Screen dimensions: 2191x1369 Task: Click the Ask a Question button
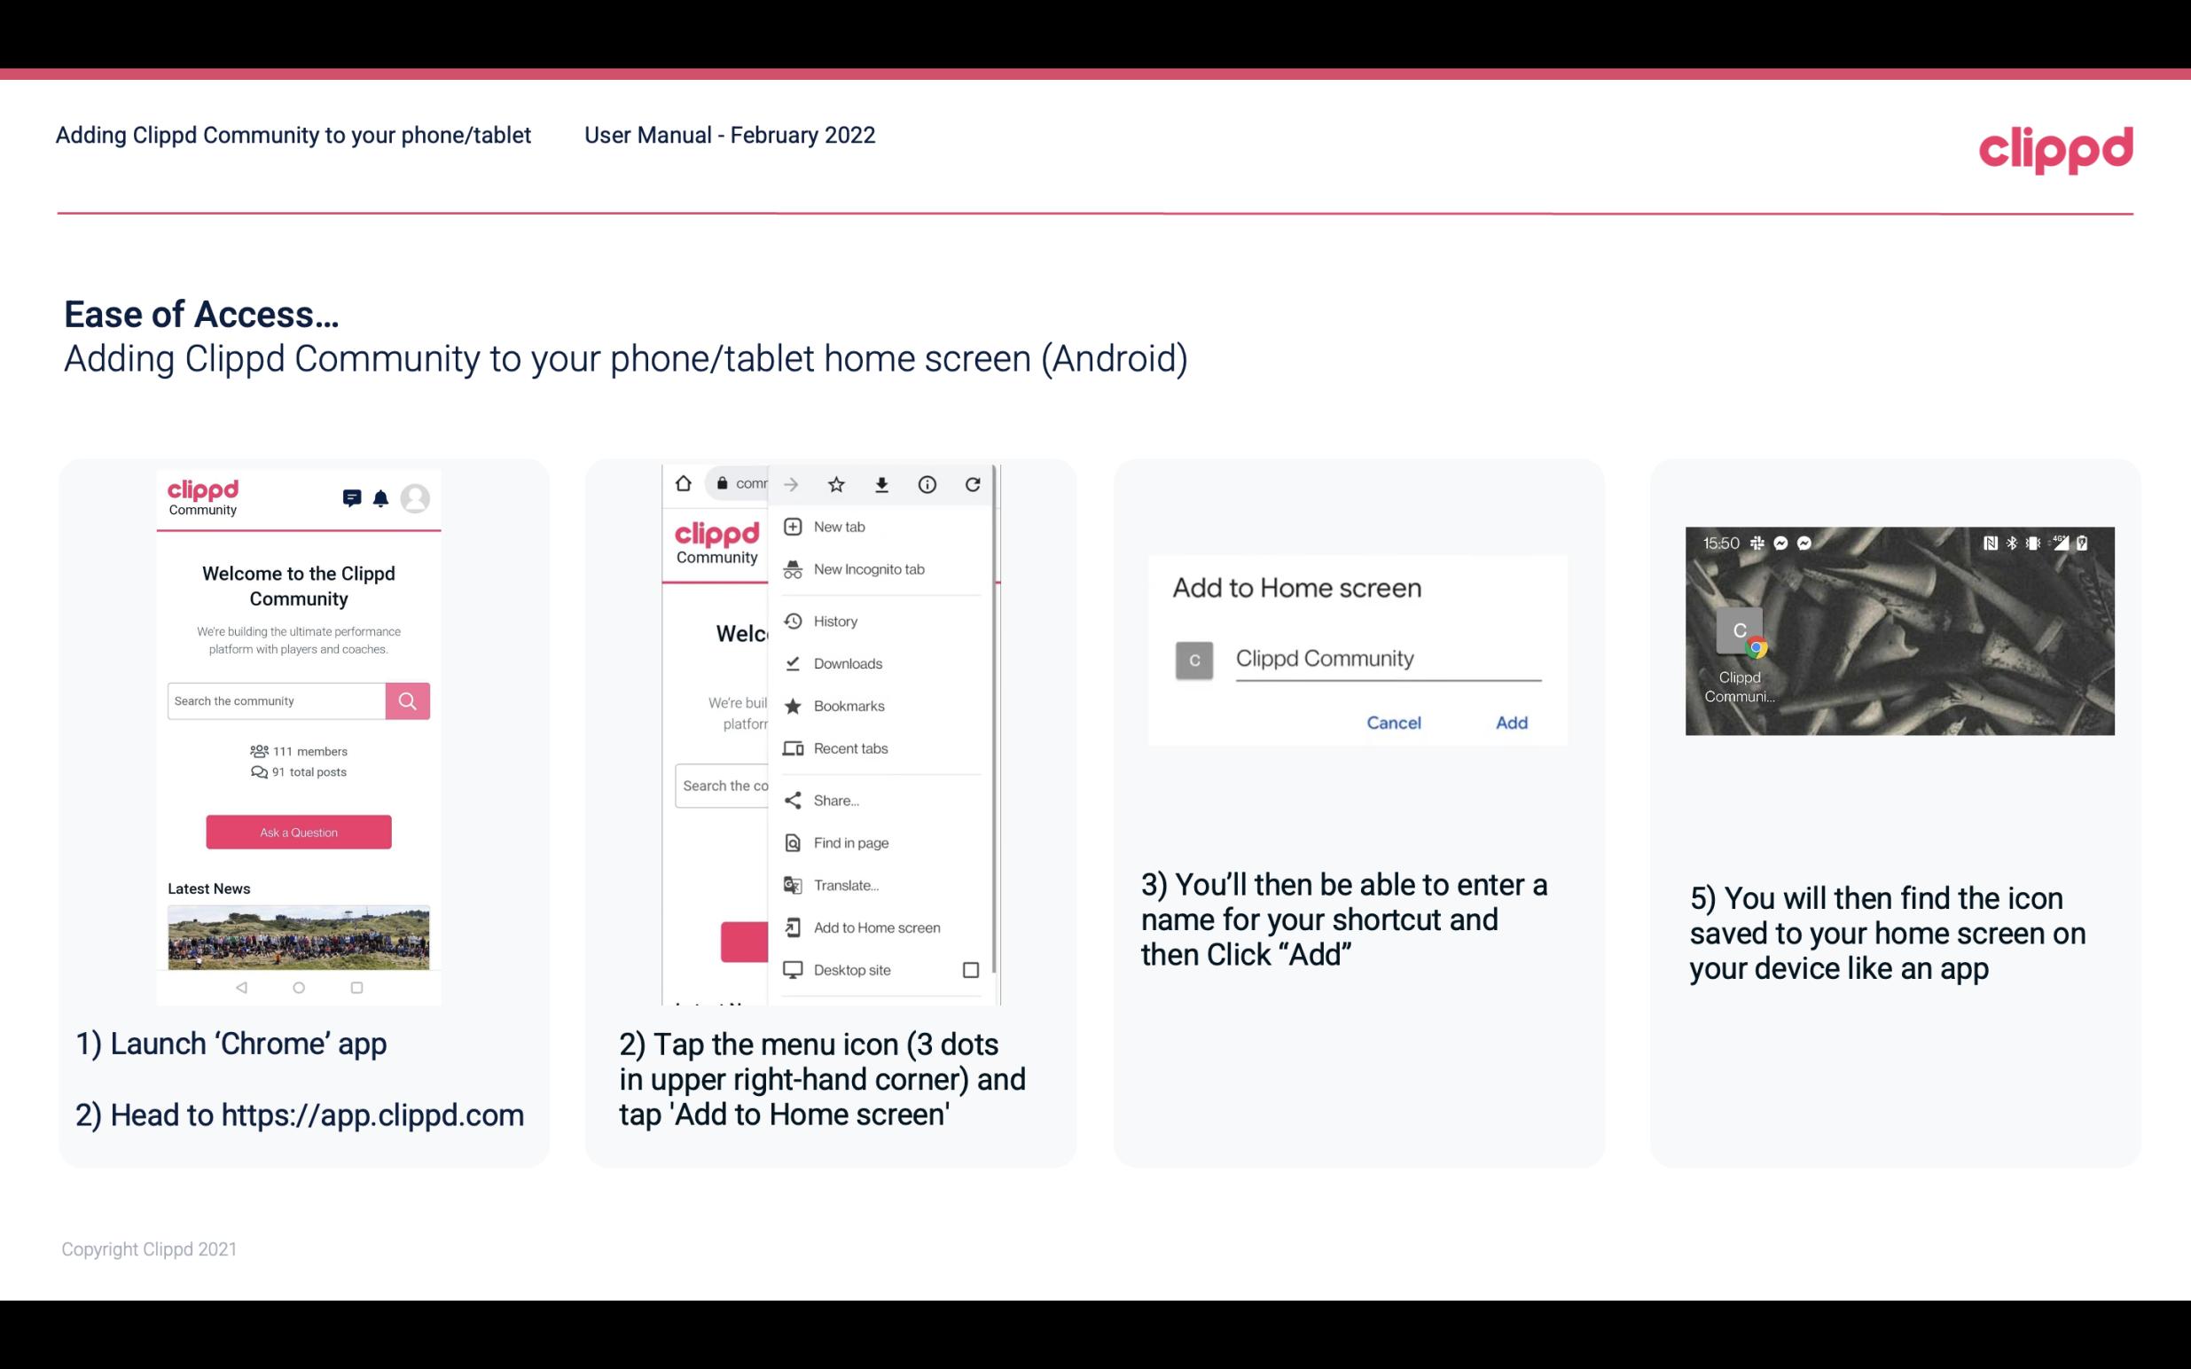pyautogui.click(x=298, y=831)
